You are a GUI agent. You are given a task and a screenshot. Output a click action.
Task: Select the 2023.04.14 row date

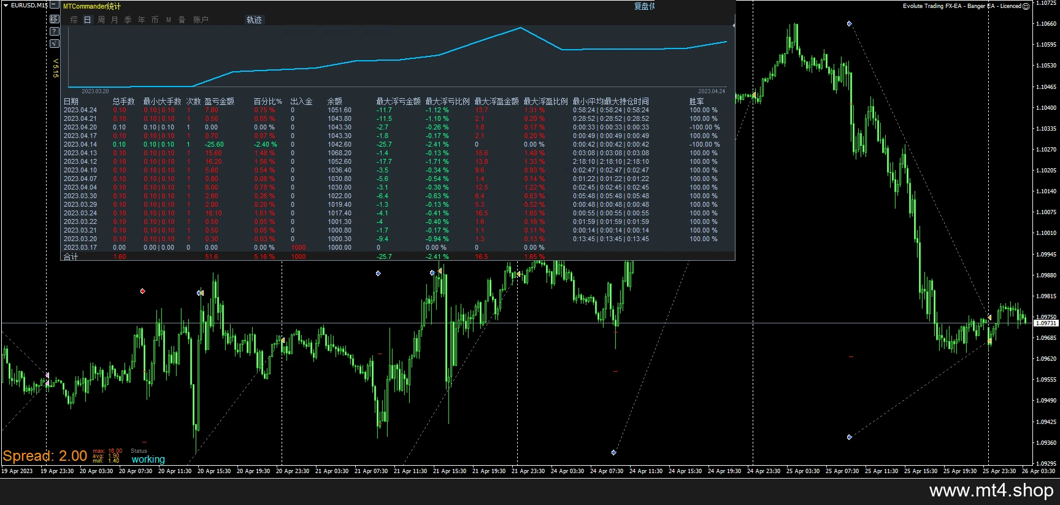[x=80, y=145]
